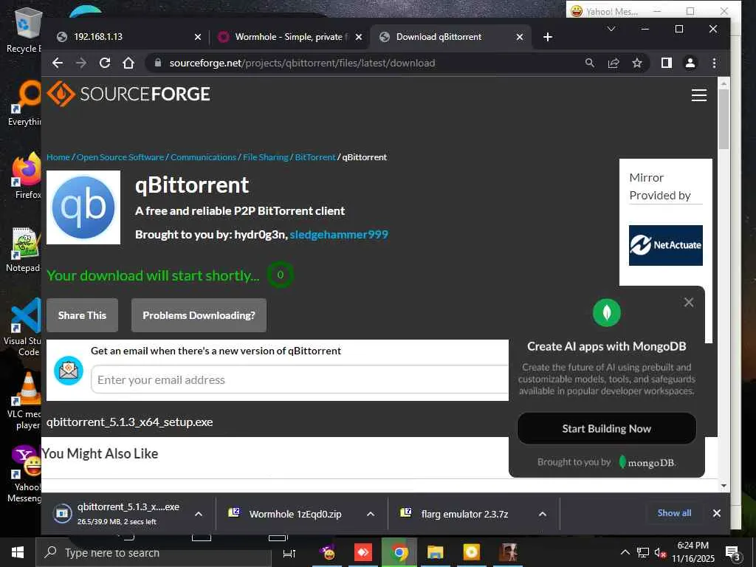756x567 pixels.
Task: Close the downloads bar
Action: pyautogui.click(x=716, y=514)
